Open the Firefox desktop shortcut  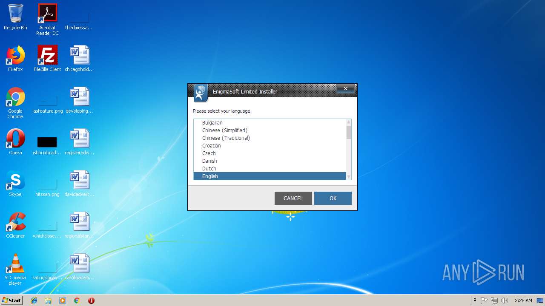[15, 59]
